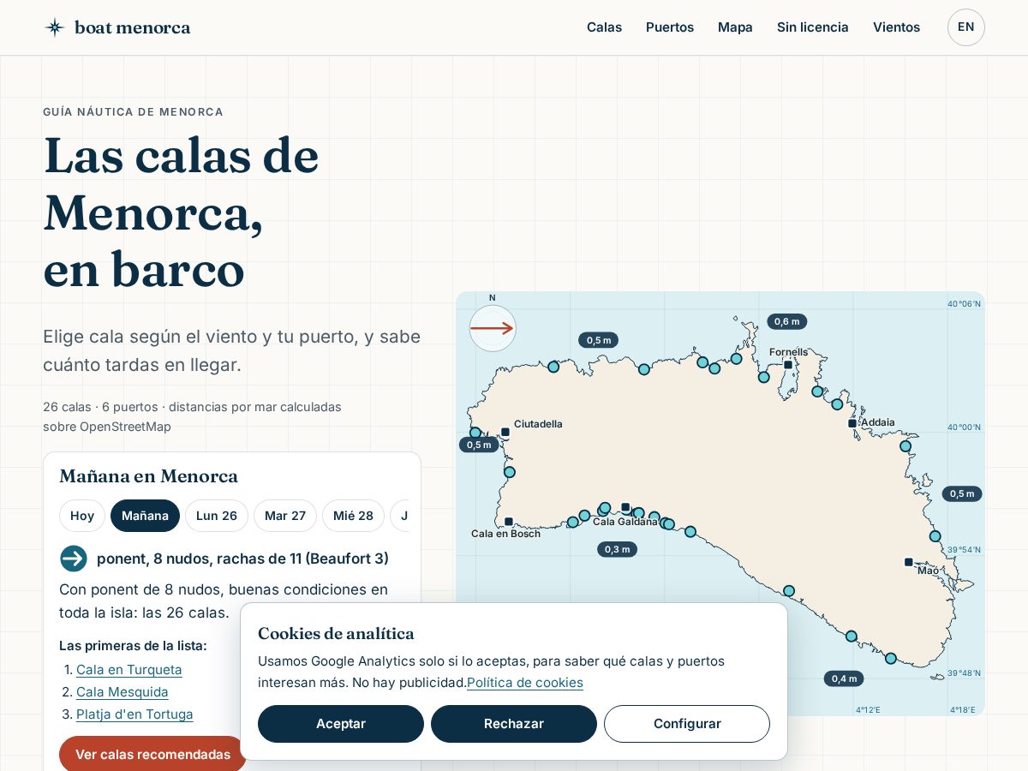Open the Mapa nav item
This screenshot has height=771, width=1028.
(x=735, y=27)
